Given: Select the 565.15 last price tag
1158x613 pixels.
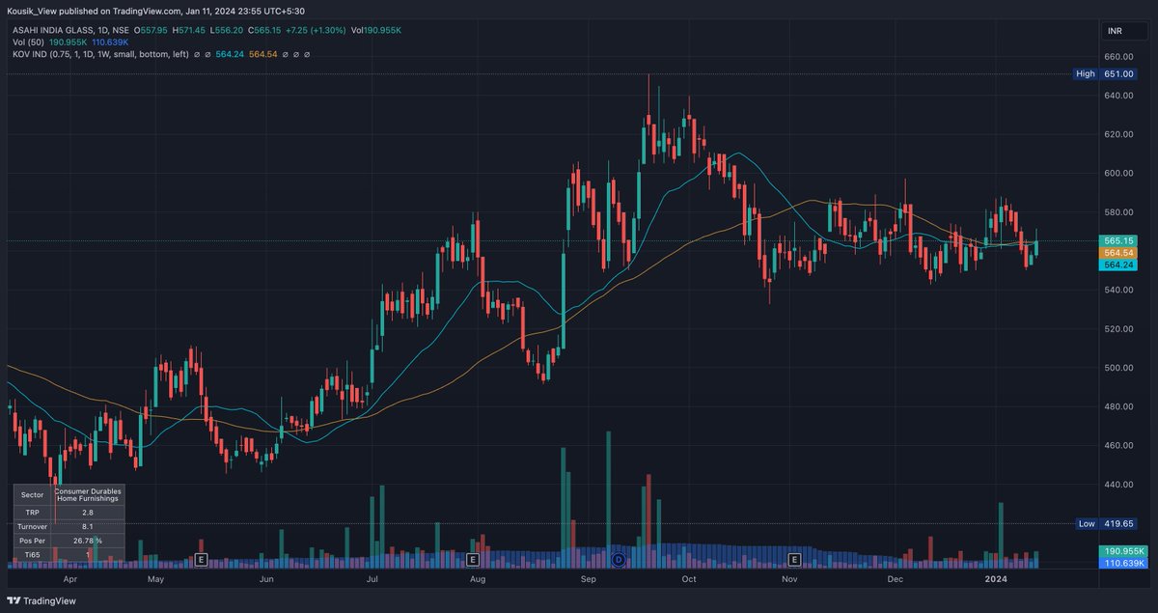Looking at the screenshot, I should (x=1119, y=239).
